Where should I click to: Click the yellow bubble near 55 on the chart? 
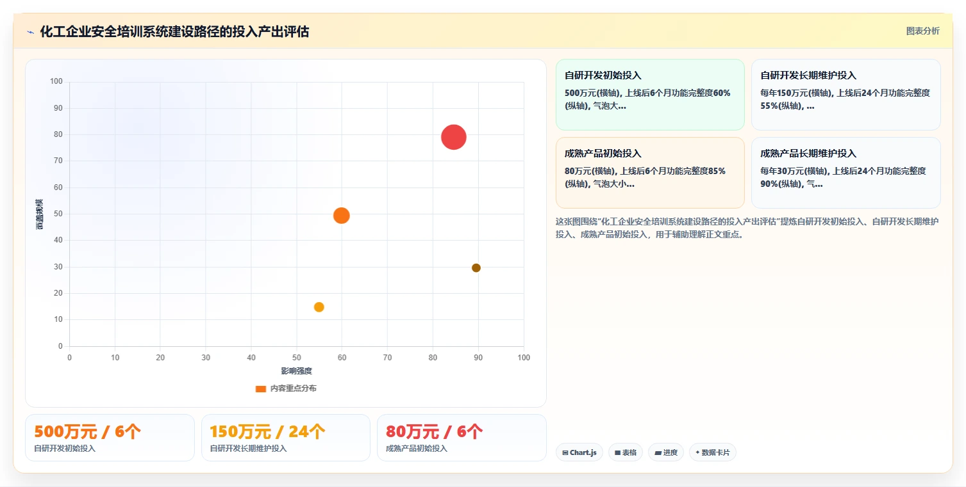(319, 307)
